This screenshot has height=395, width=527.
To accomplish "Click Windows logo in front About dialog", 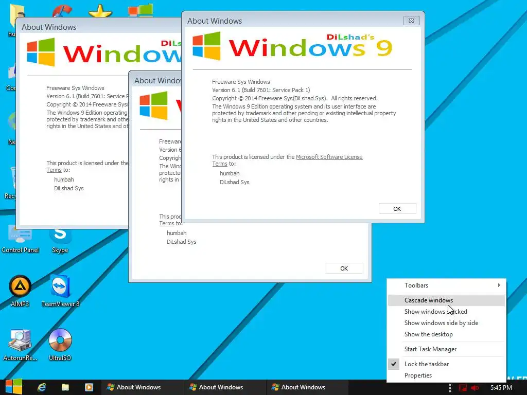I will pyautogui.click(x=206, y=46).
